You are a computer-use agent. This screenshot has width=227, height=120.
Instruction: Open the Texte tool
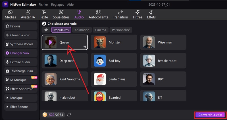pos(44,14)
